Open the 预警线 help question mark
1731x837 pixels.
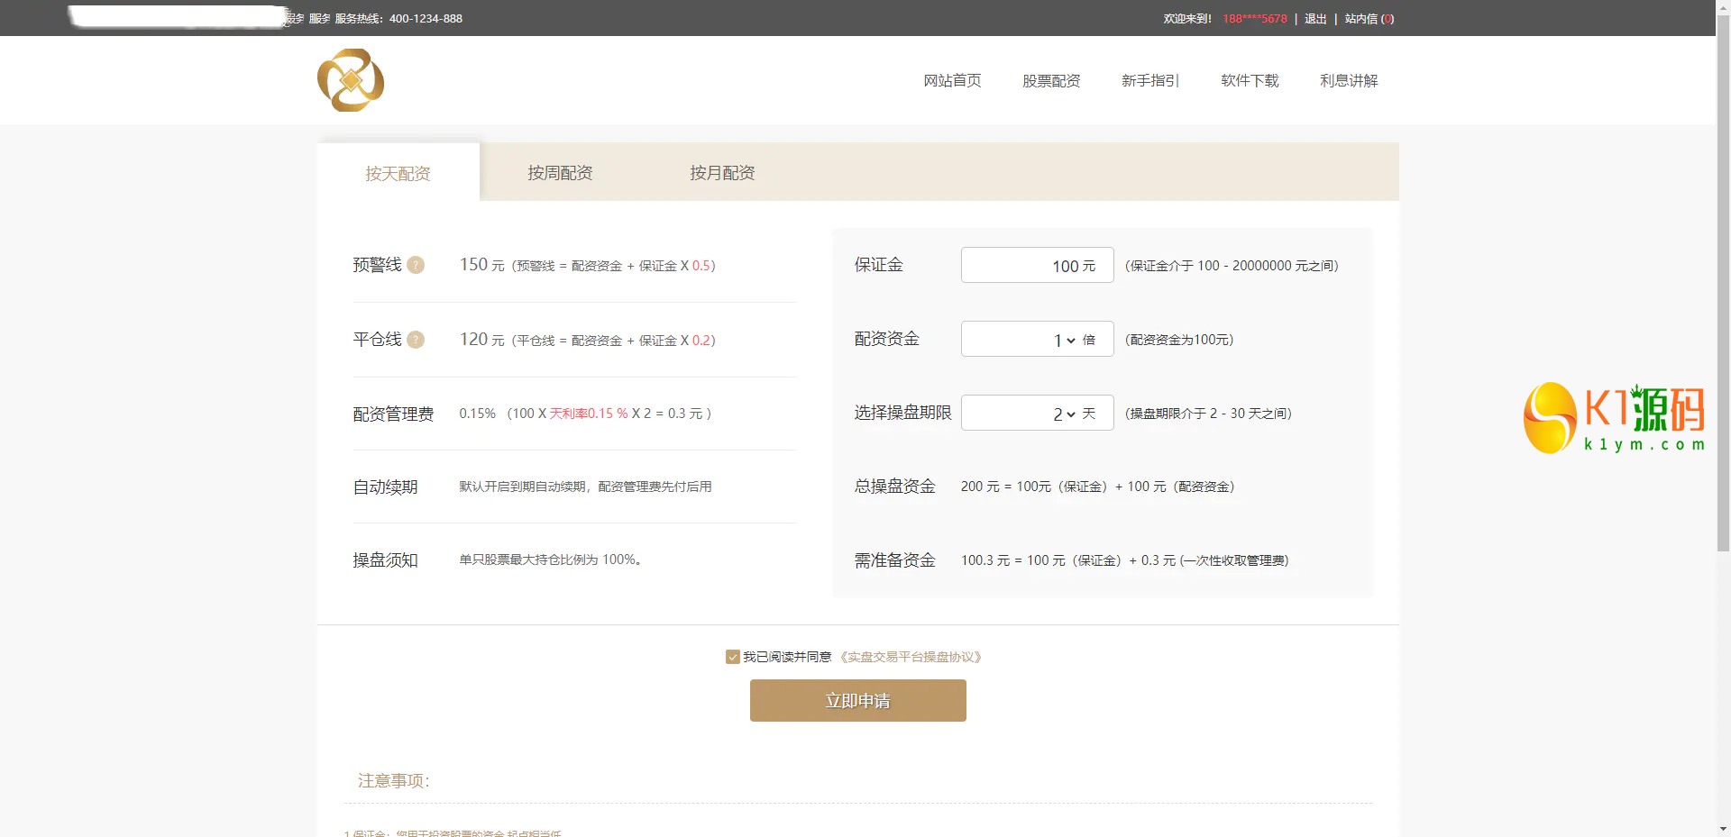click(416, 265)
